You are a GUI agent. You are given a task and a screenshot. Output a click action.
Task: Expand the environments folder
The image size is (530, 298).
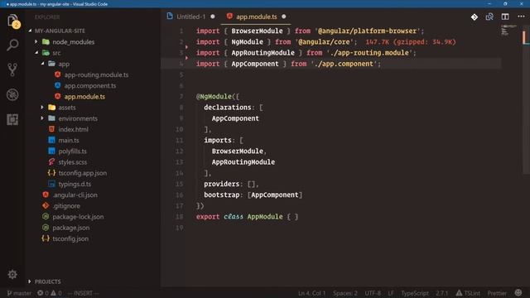[x=42, y=118]
